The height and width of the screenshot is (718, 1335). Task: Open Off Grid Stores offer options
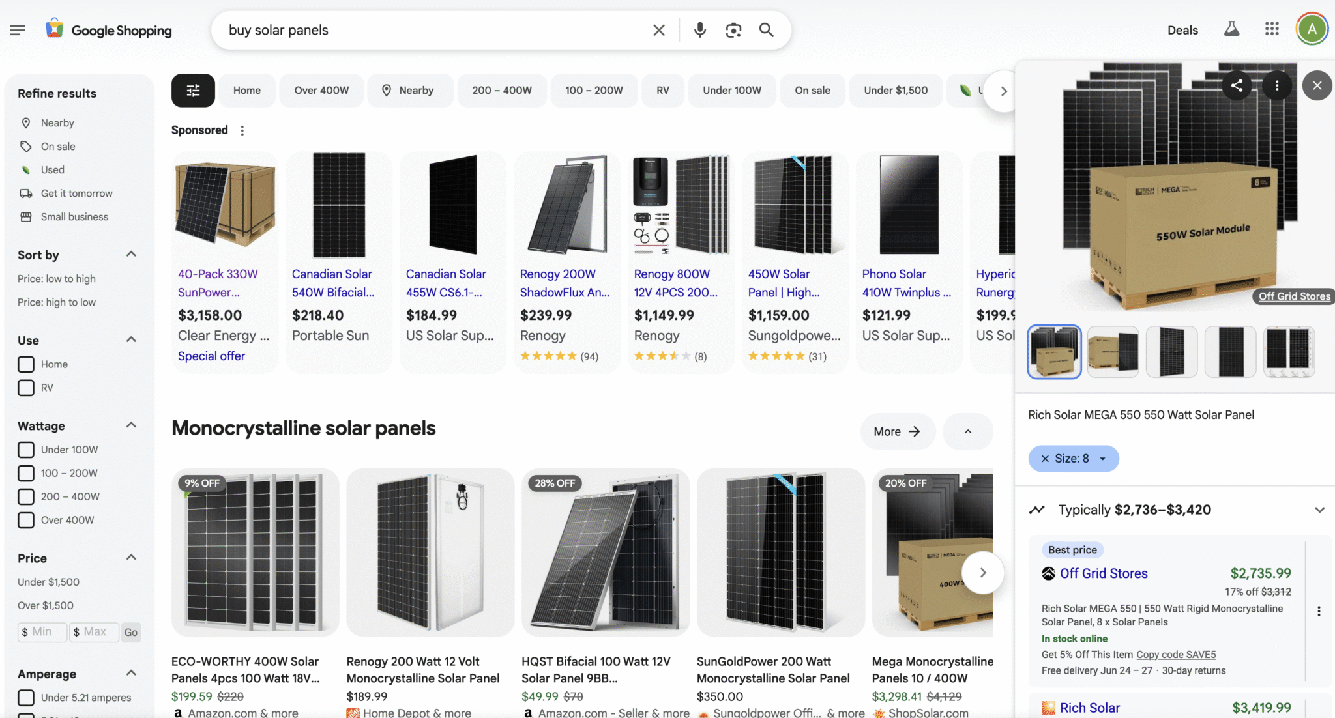click(1319, 611)
